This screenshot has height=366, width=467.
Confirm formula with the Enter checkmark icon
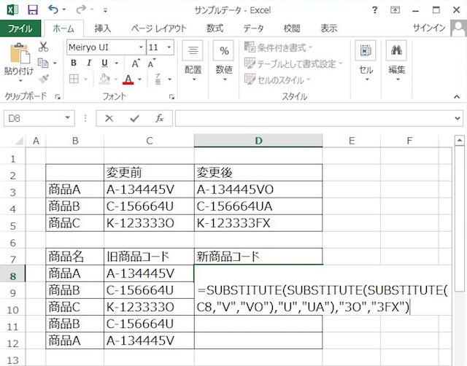point(134,118)
